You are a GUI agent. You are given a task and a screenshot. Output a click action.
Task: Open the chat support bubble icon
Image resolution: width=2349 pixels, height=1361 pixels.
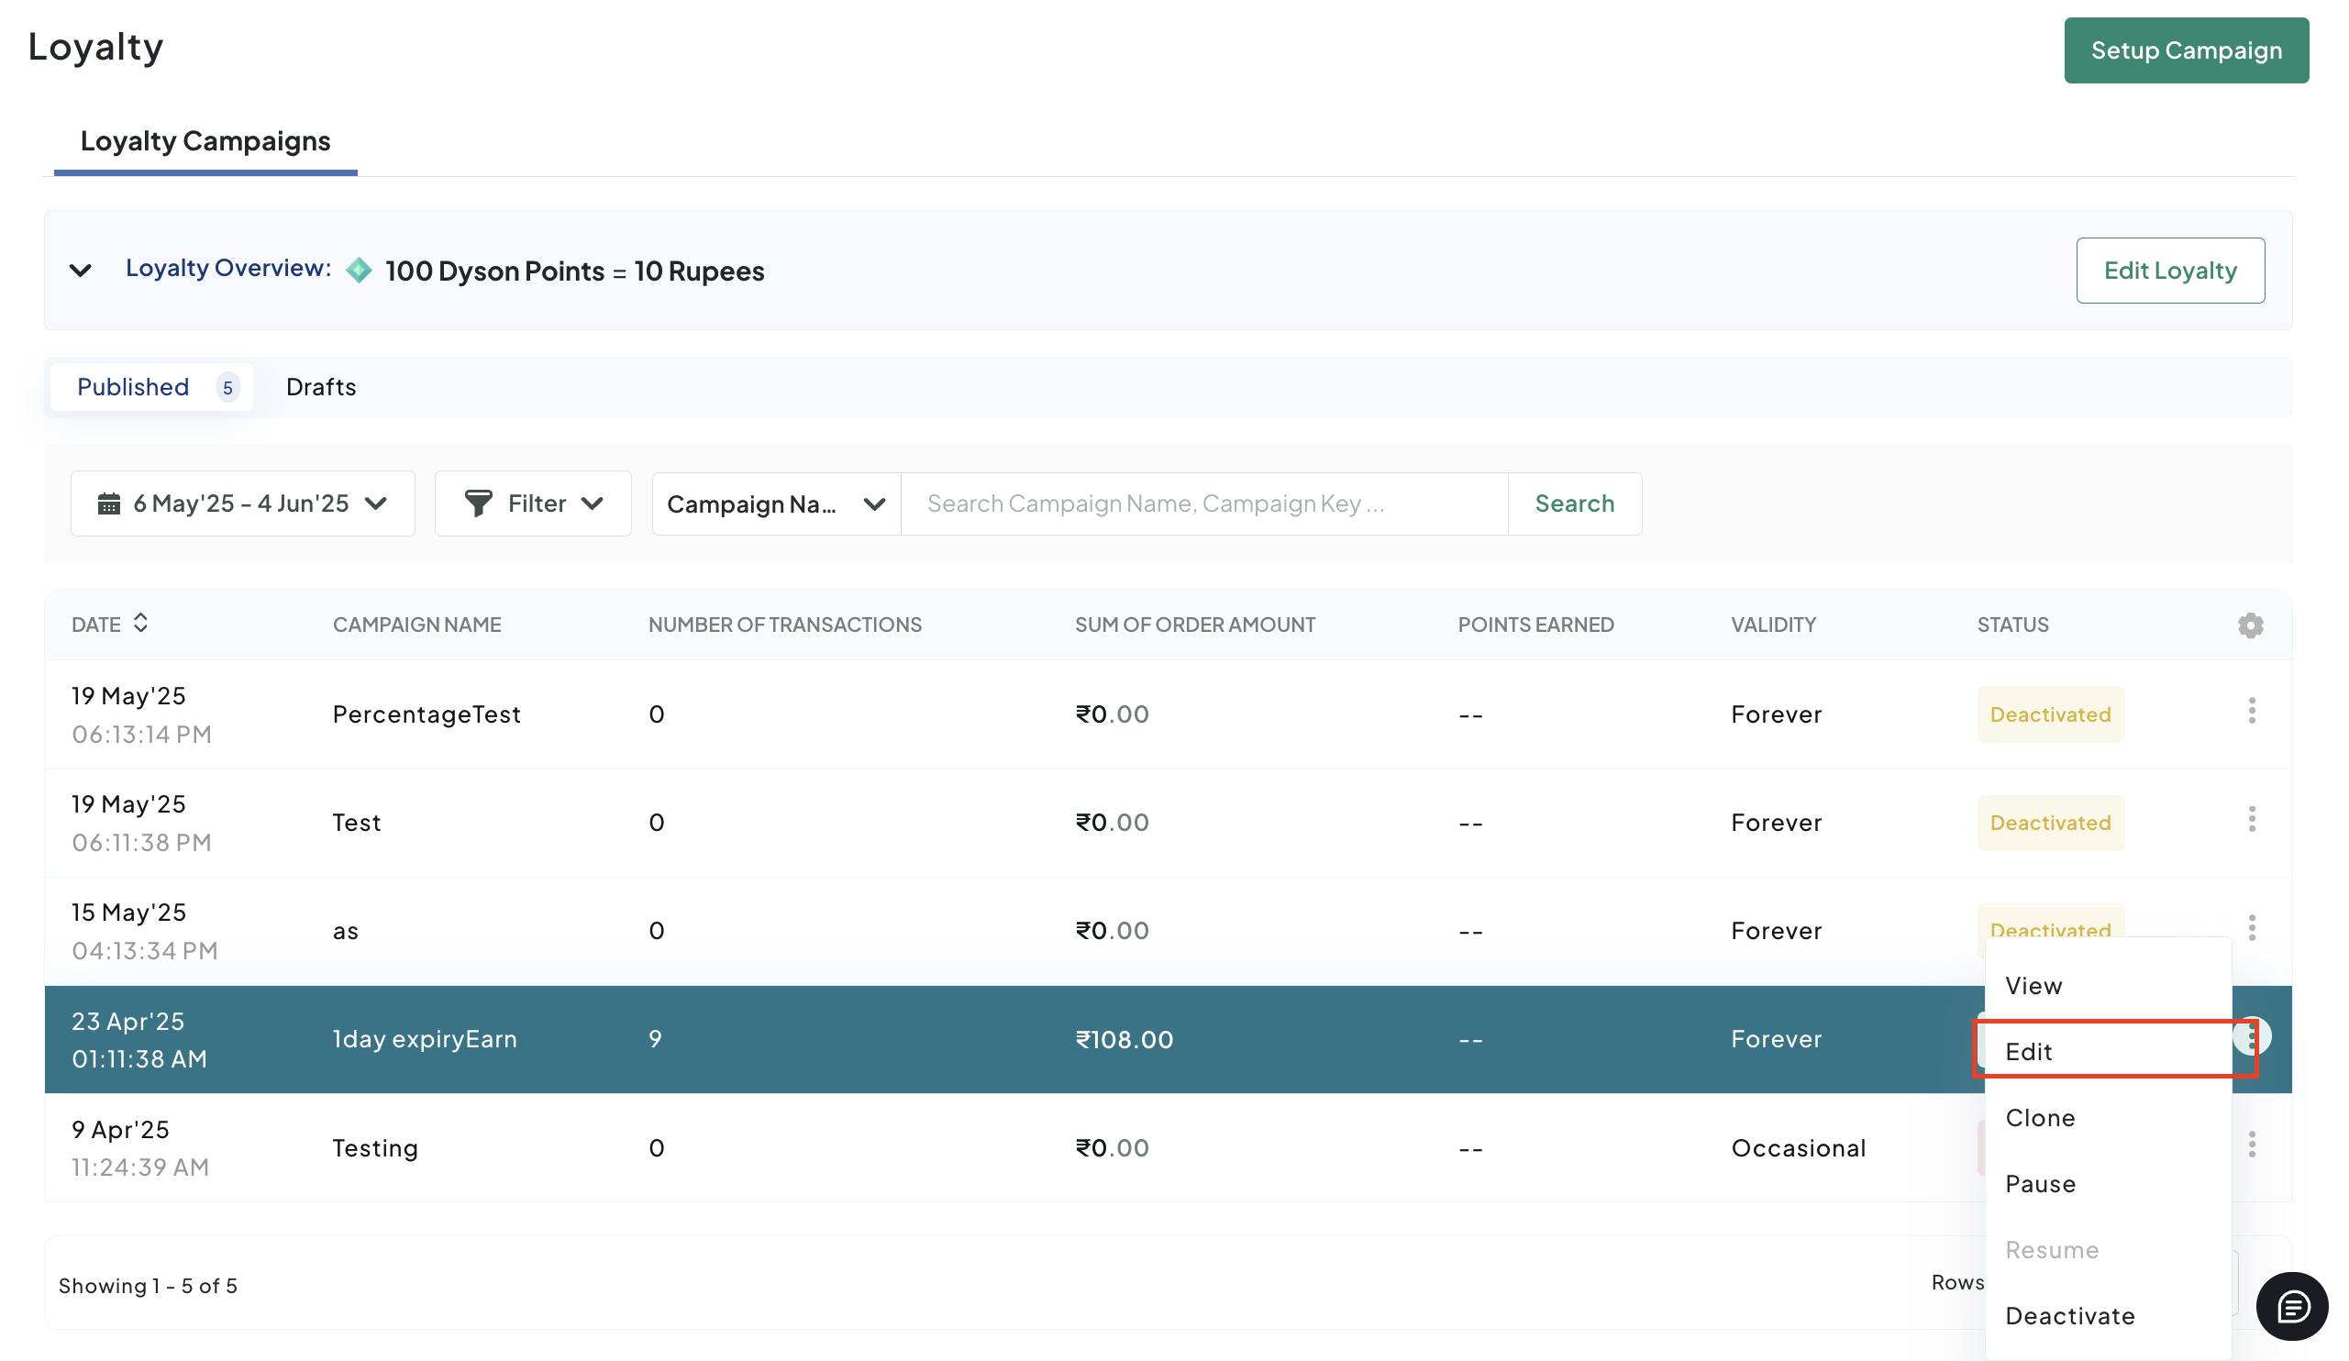tap(2292, 1306)
